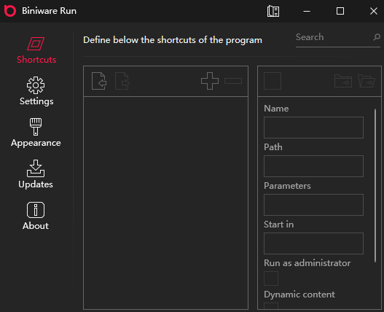384x312 pixels.
Task: Open the documentation book icon in title bar
Action: point(273,11)
